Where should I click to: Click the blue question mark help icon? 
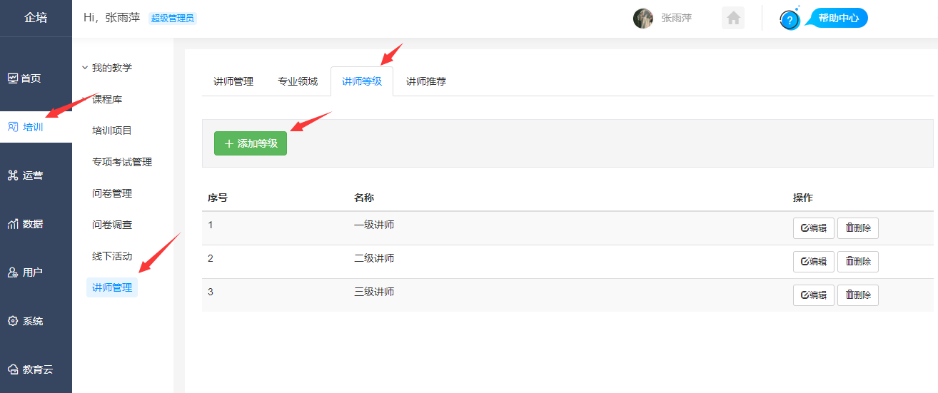click(790, 20)
